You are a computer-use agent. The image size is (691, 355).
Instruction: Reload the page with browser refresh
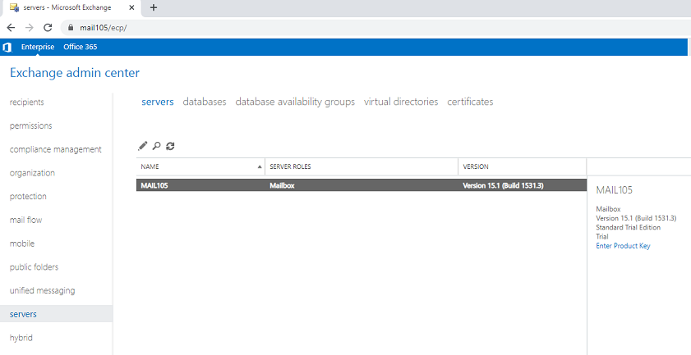coord(48,28)
